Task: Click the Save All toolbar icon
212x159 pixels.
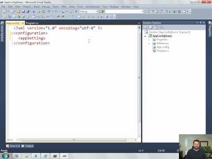Action: click(x=28, y=11)
